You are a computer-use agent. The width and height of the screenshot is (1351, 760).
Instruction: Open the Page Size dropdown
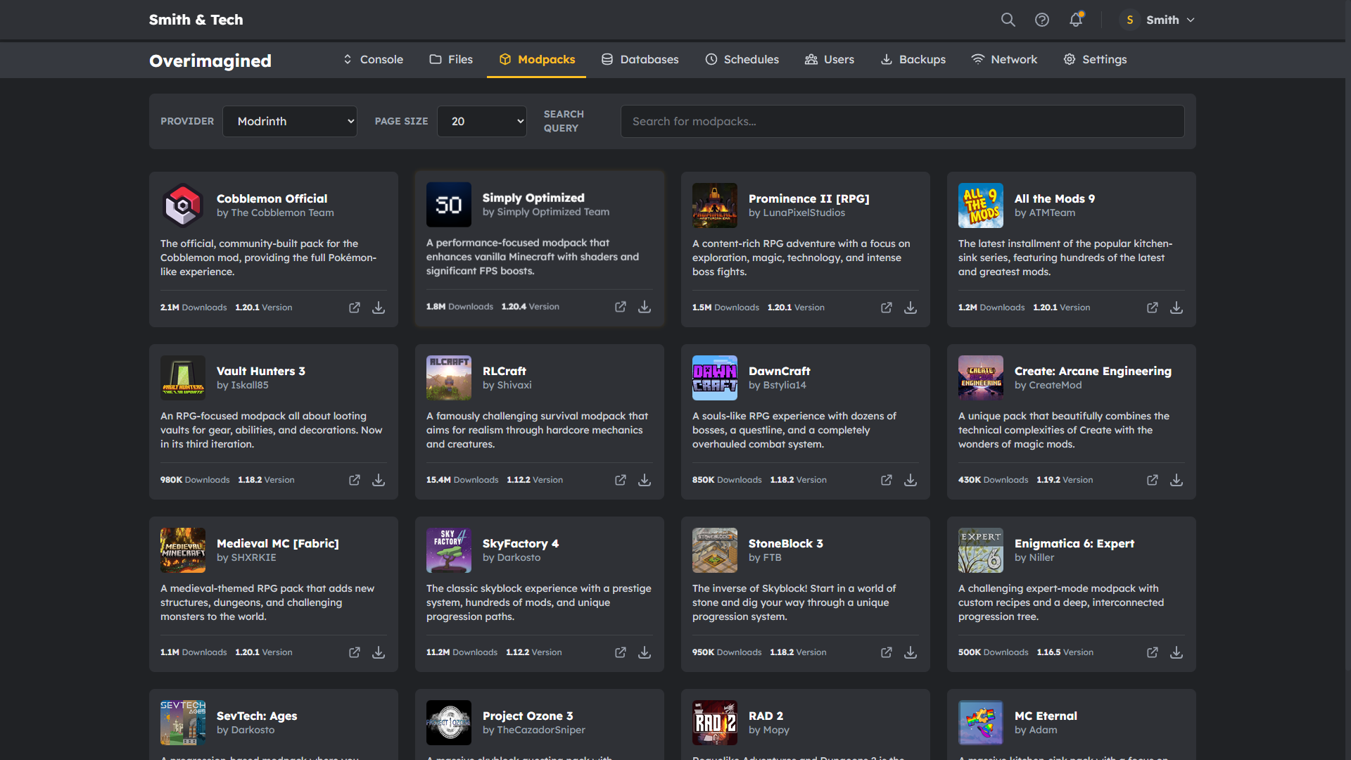(482, 121)
